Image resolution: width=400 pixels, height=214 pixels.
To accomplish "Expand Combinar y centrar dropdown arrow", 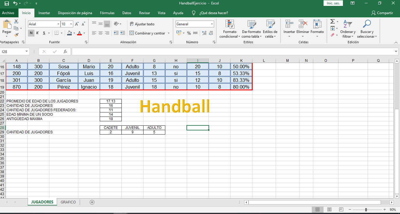I will [169, 33].
